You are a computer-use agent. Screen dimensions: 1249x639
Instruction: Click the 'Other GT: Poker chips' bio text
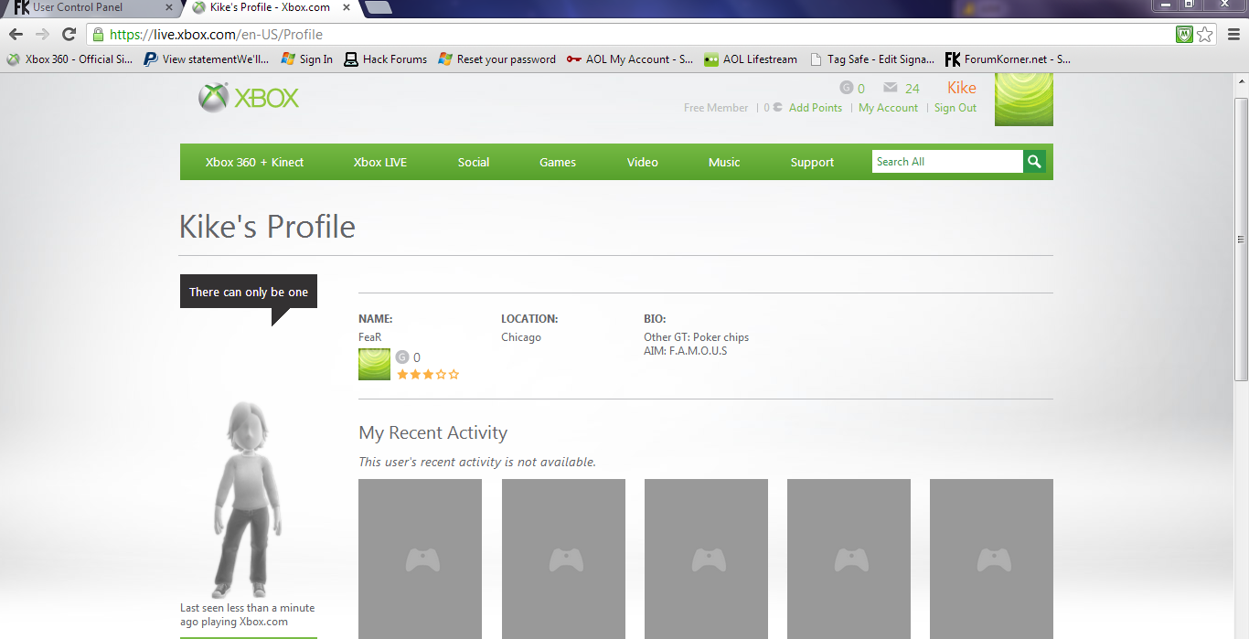696,337
